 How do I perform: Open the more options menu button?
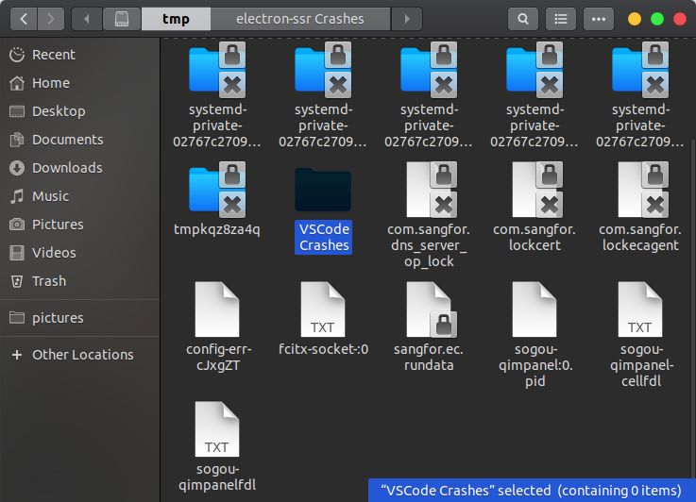599,19
